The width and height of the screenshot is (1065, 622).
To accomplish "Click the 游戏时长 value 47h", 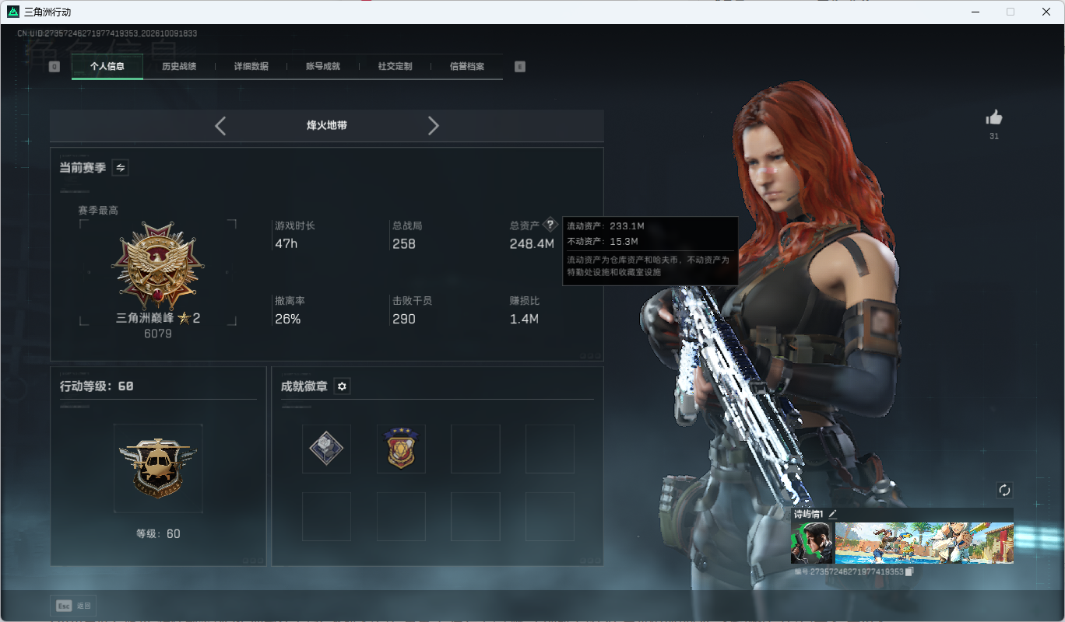I will (286, 244).
